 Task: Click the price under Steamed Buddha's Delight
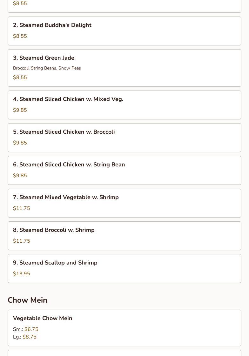pyautogui.click(x=20, y=36)
